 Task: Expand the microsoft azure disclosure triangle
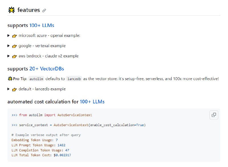click(9, 36)
